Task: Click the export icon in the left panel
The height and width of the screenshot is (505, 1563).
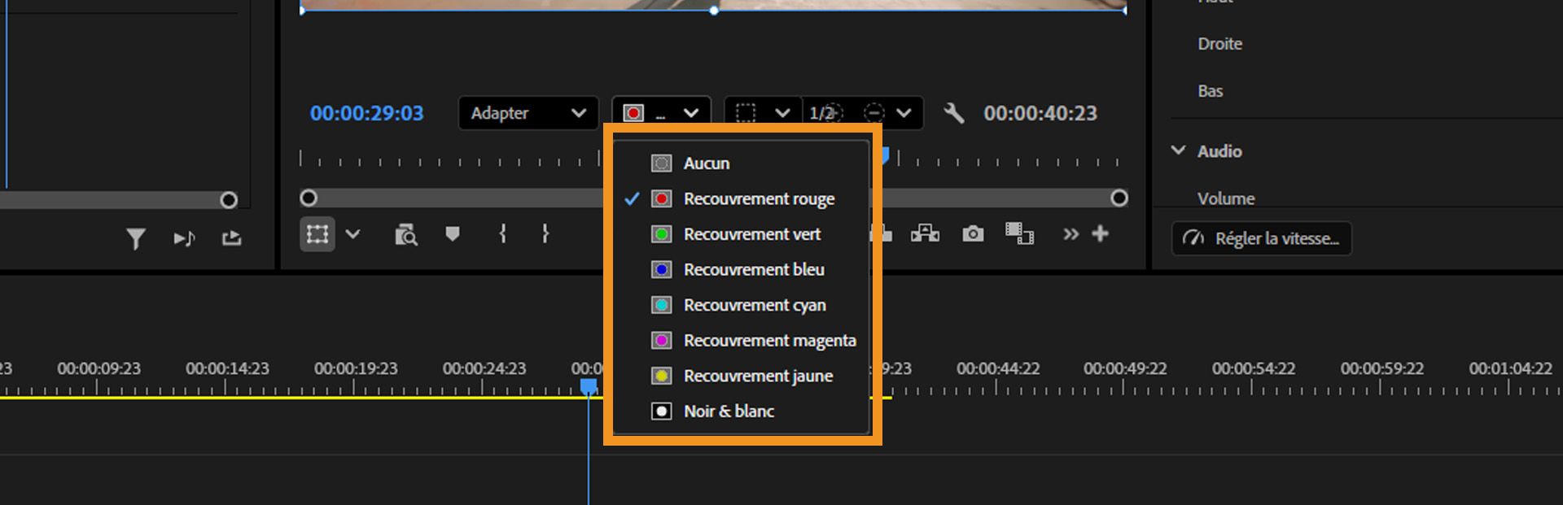Action: 232,237
